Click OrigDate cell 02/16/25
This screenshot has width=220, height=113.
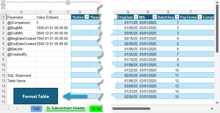(128, 38)
